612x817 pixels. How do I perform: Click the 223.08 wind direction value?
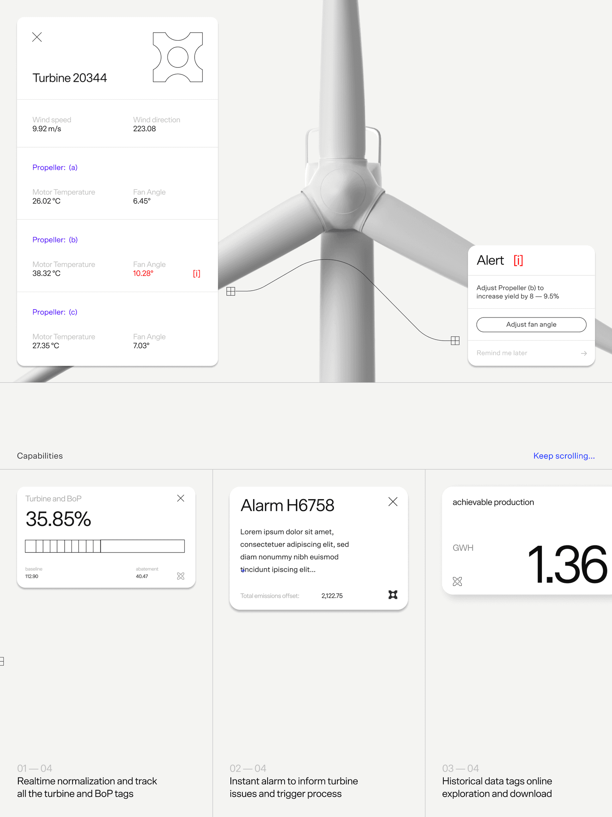[x=144, y=129]
